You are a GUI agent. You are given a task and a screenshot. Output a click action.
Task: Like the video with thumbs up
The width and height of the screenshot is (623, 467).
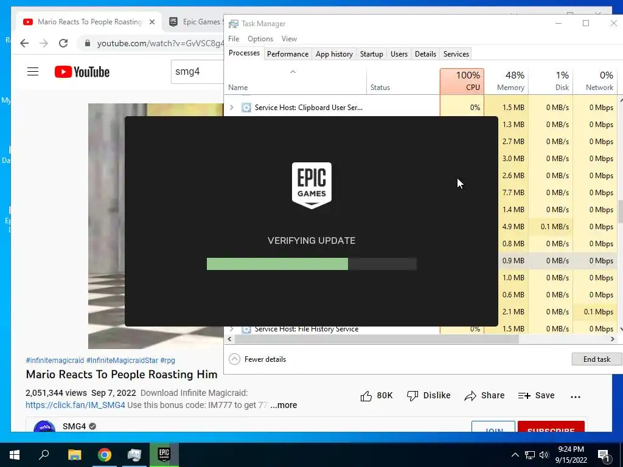pyautogui.click(x=366, y=395)
